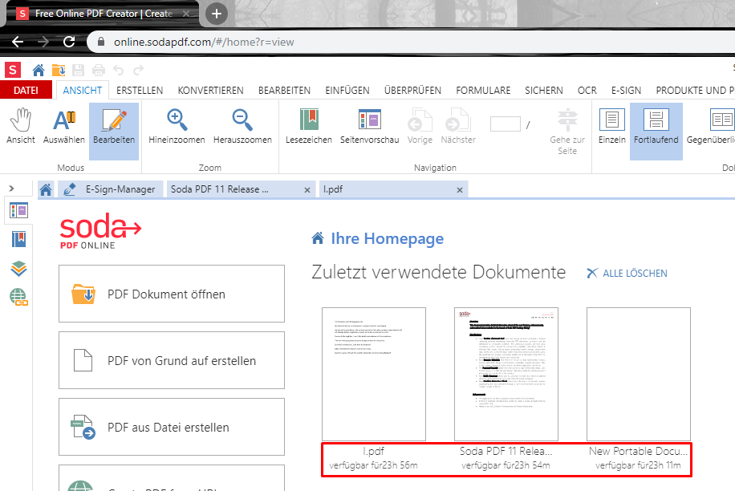This screenshot has height=491, width=735.
Task: Click 'verfügbar für23h 56m' text under l.pdf
Action: tap(374, 465)
